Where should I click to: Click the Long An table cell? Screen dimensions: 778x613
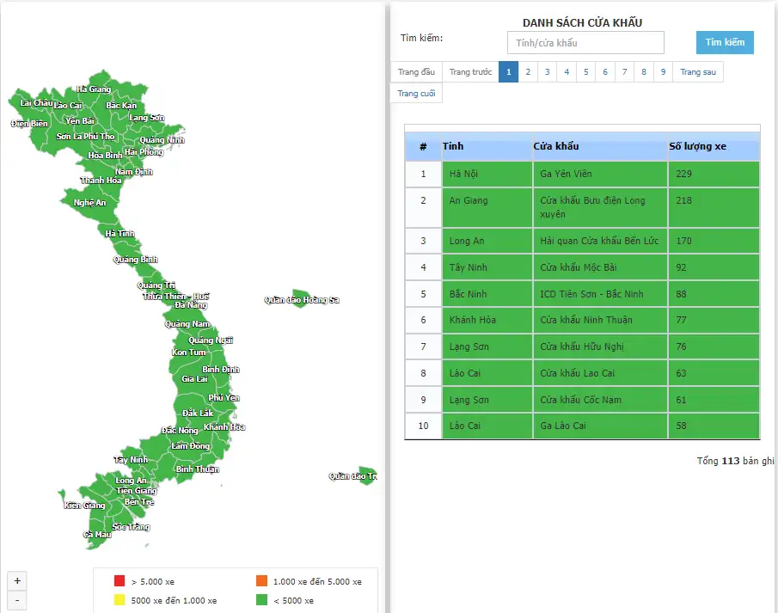tap(487, 241)
